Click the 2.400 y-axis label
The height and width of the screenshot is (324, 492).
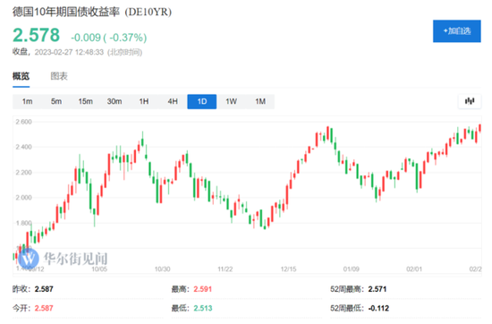coord(24,147)
